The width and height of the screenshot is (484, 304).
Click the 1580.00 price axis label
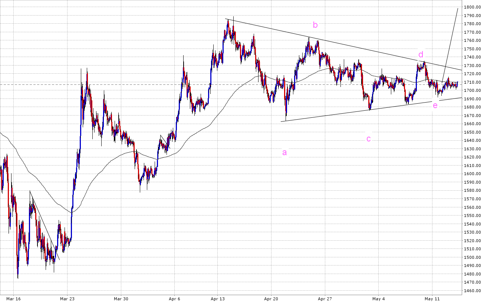tap(473, 191)
